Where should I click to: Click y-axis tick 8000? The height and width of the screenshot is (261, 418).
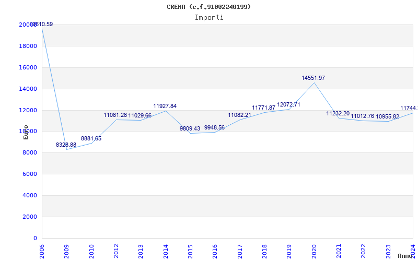pyautogui.click(x=29, y=152)
